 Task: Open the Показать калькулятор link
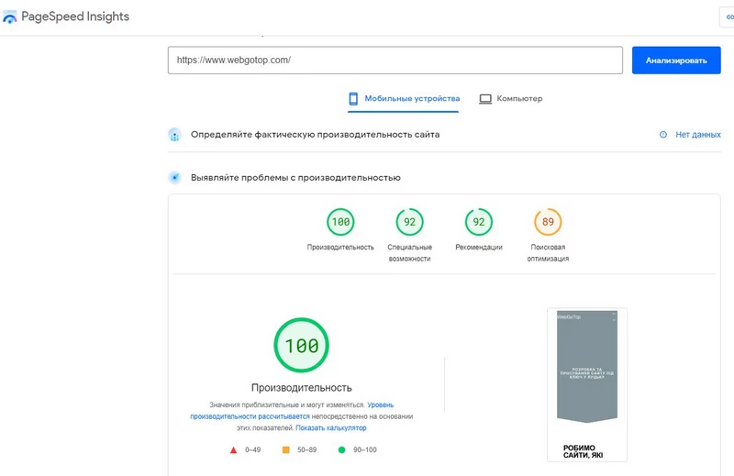click(331, 427)
